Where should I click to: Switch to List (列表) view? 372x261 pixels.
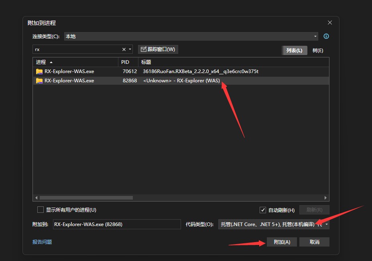point(295,51)
